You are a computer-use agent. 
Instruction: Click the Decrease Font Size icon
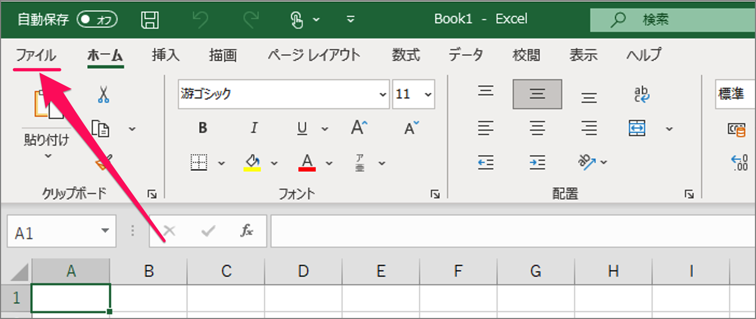pyautogui.click(x=411, y=128)
